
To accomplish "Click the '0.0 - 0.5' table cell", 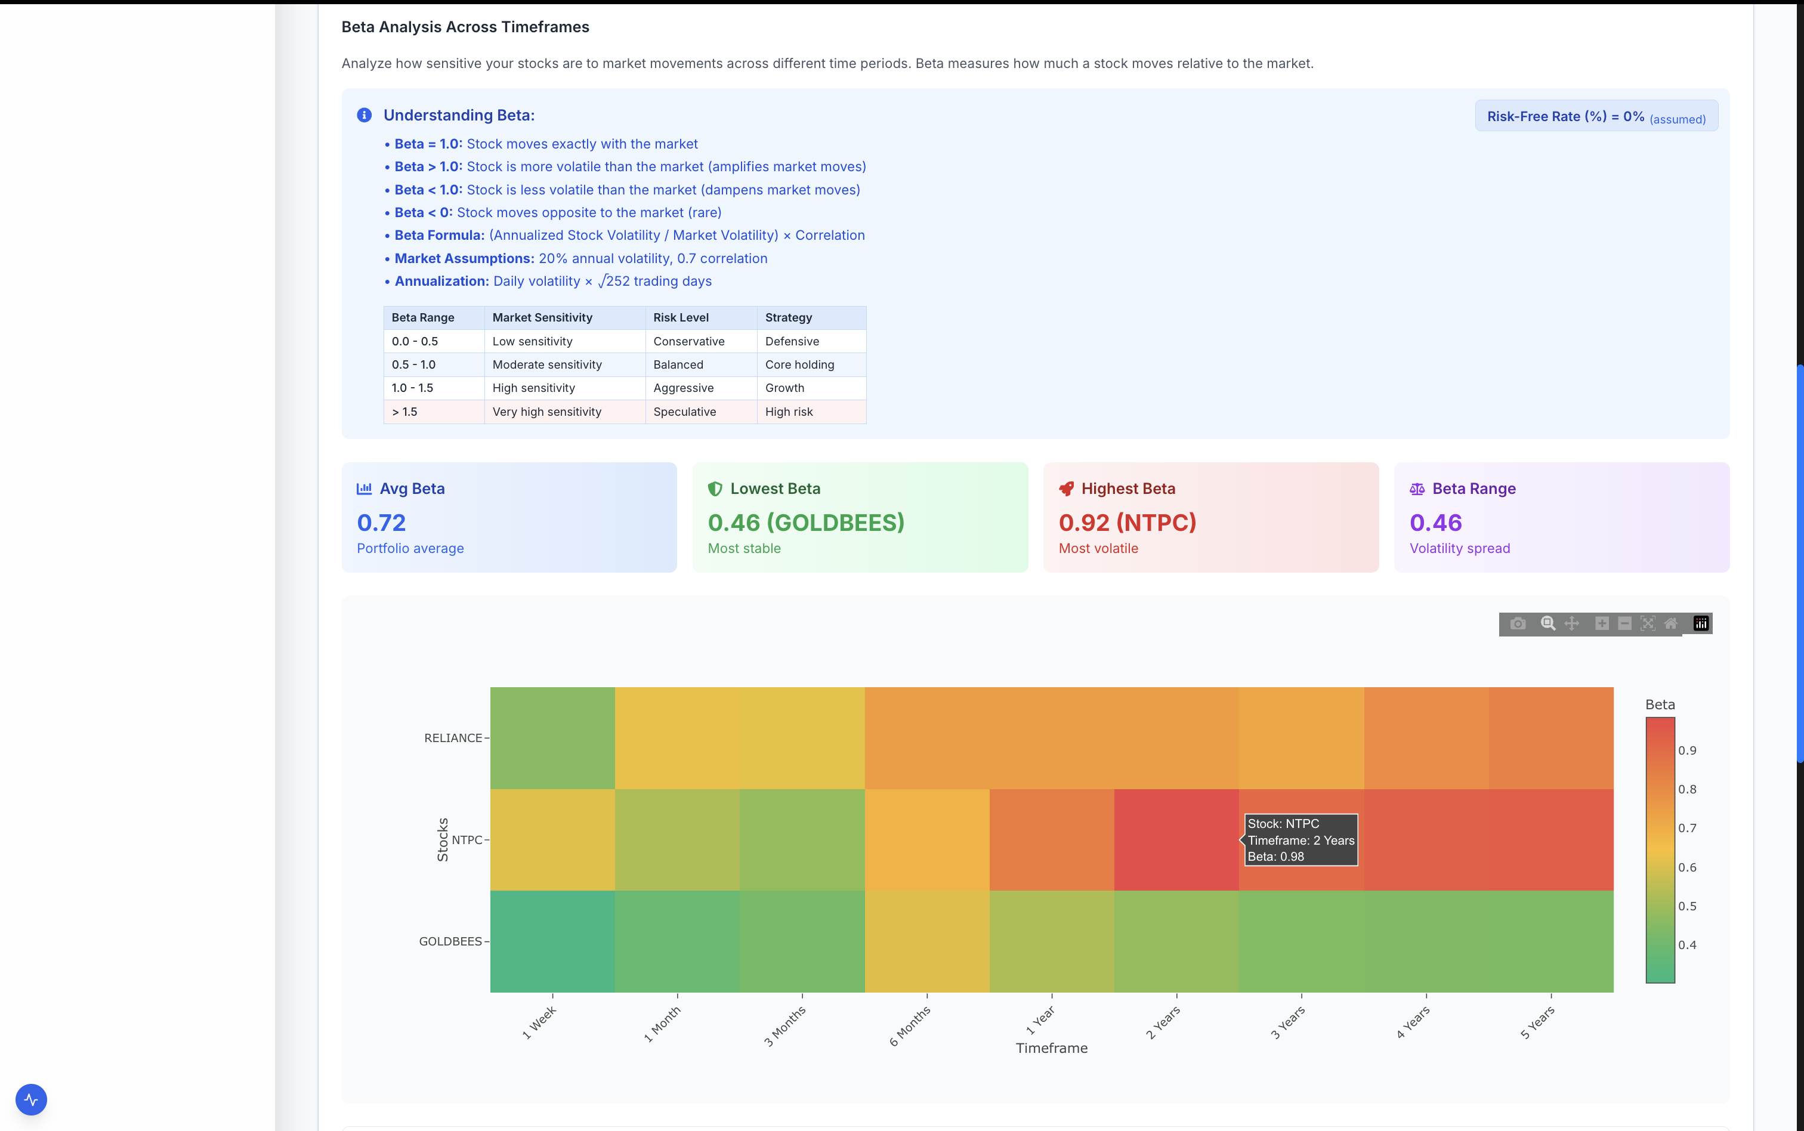I will 434,341.
